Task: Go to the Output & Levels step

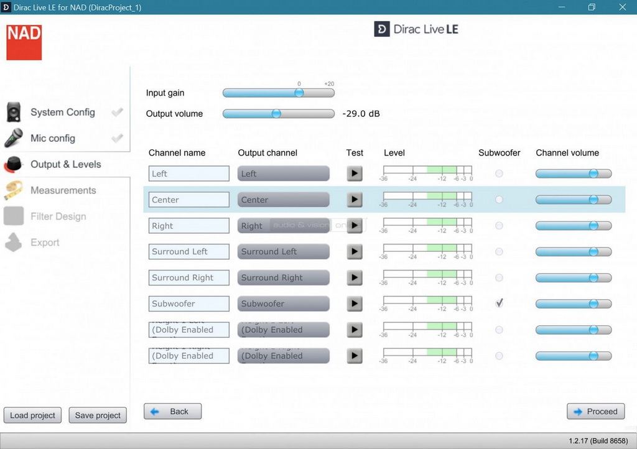Action: tap(65, 164)
